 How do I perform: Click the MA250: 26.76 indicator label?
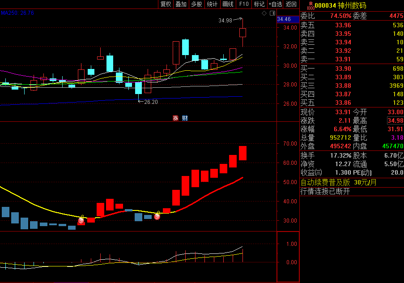(x=17, y=13)
